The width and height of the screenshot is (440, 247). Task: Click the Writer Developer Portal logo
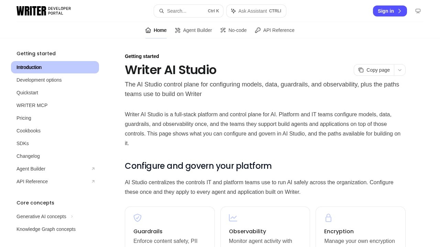tap(44, 11)
